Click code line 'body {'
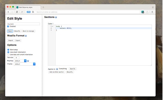This screenshot has height=100, width=163. pyautogui.click(x=59, y=26)
